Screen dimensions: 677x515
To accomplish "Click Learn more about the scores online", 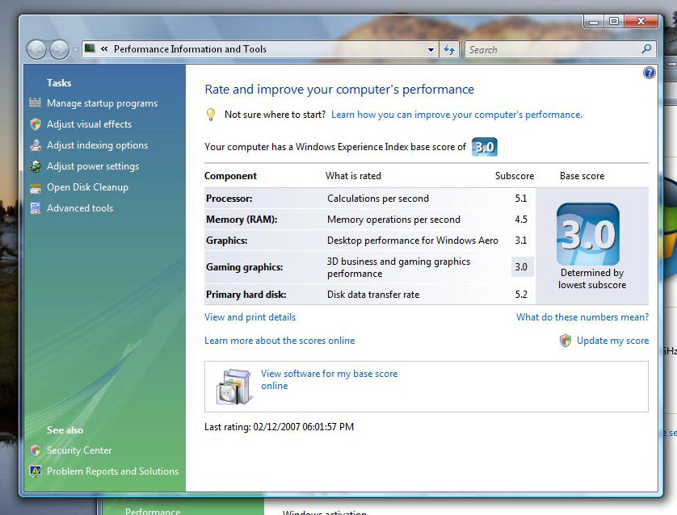I will [280, 341].
